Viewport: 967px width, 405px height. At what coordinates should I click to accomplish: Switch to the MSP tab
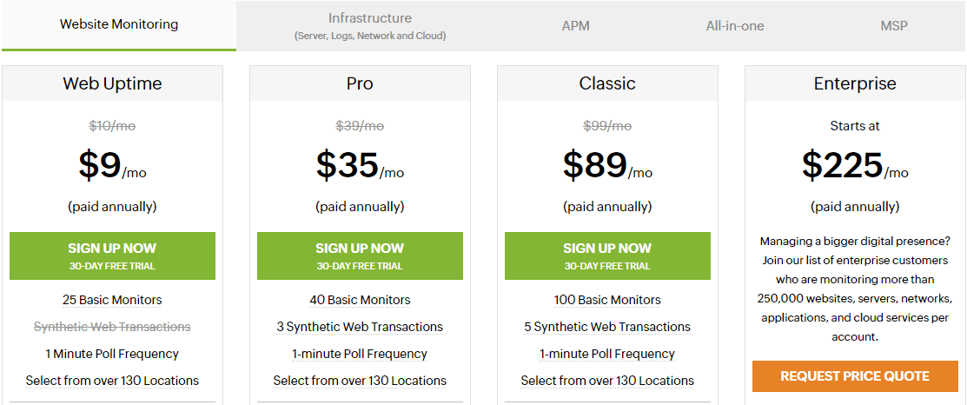pos(894,26)
